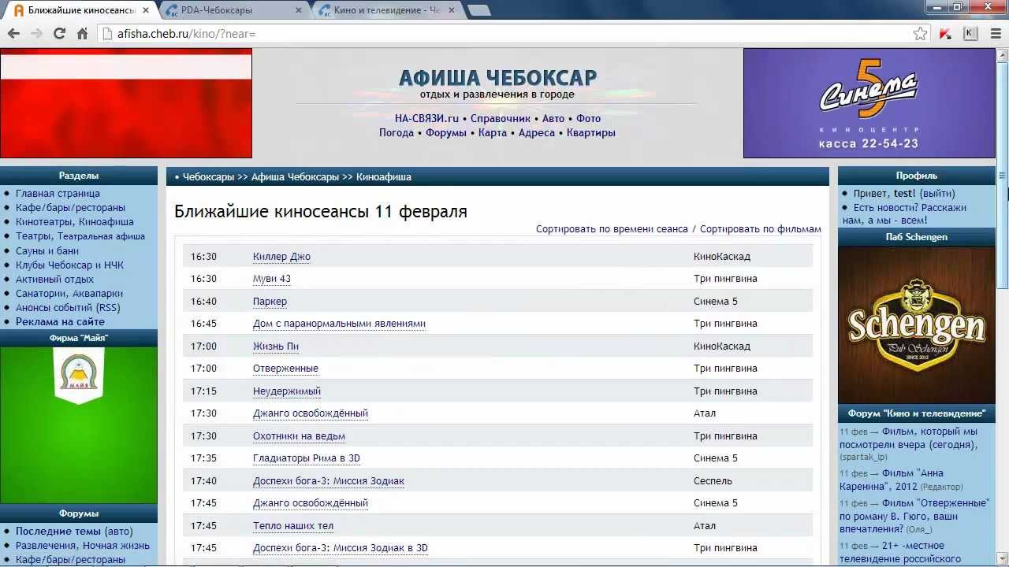
Task: Open a new browser tab
Action: pyautogui.click(x=478, y=10)
